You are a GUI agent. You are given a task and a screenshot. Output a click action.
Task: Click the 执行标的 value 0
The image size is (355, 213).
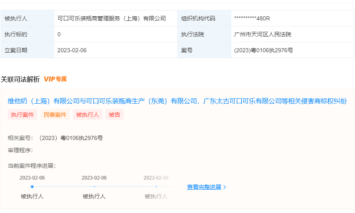pos(59,34)
